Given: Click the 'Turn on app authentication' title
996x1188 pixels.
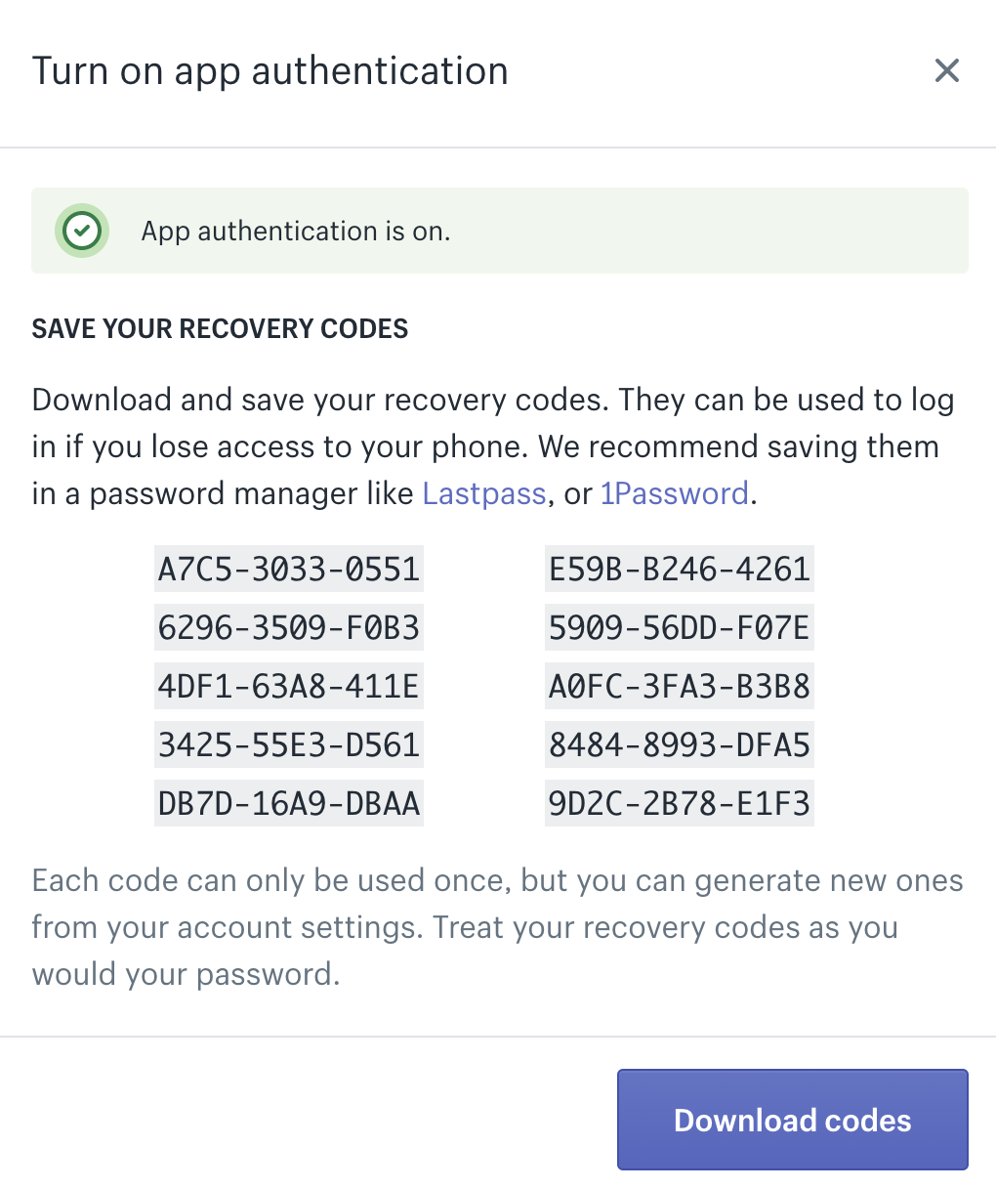Looking at the screenshot, I should [x=270, y=71].
